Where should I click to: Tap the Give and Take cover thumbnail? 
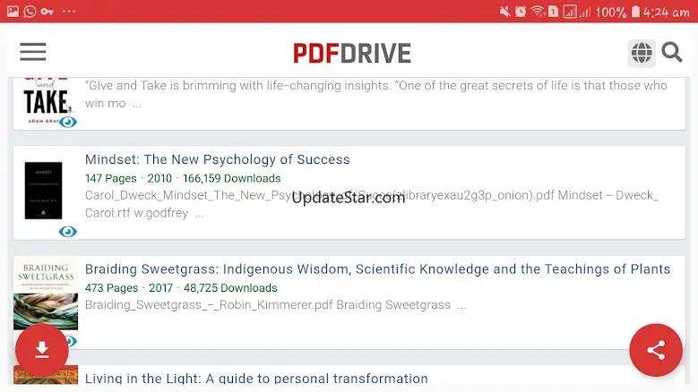(x=47, y=101)
